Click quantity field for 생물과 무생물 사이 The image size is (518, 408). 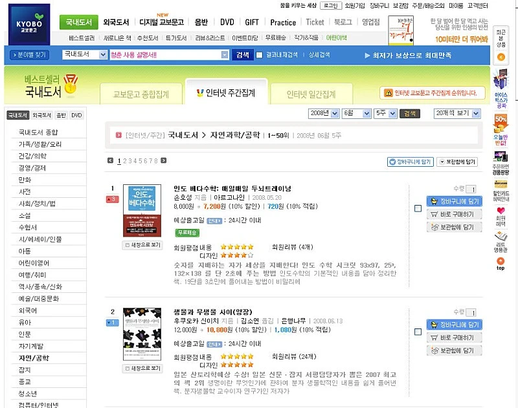click(471, 312)
